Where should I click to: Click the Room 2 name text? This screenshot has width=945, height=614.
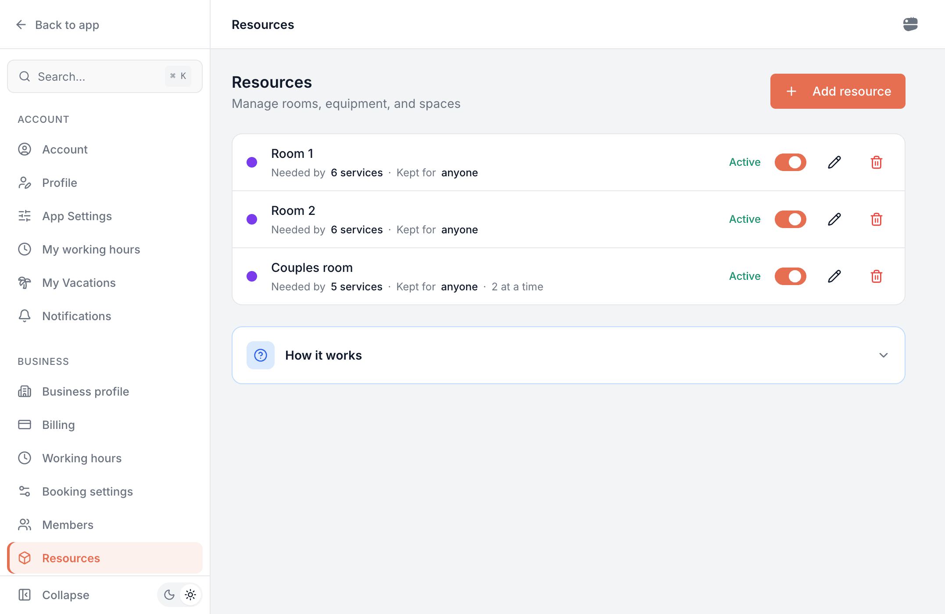pyautogui.click(x=293, y=211)
